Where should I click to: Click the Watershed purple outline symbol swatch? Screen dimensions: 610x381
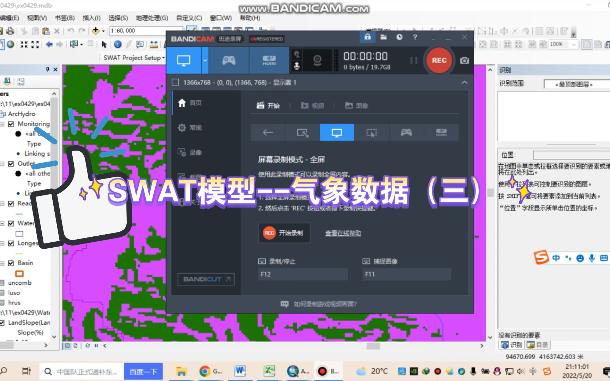point(19,234)
